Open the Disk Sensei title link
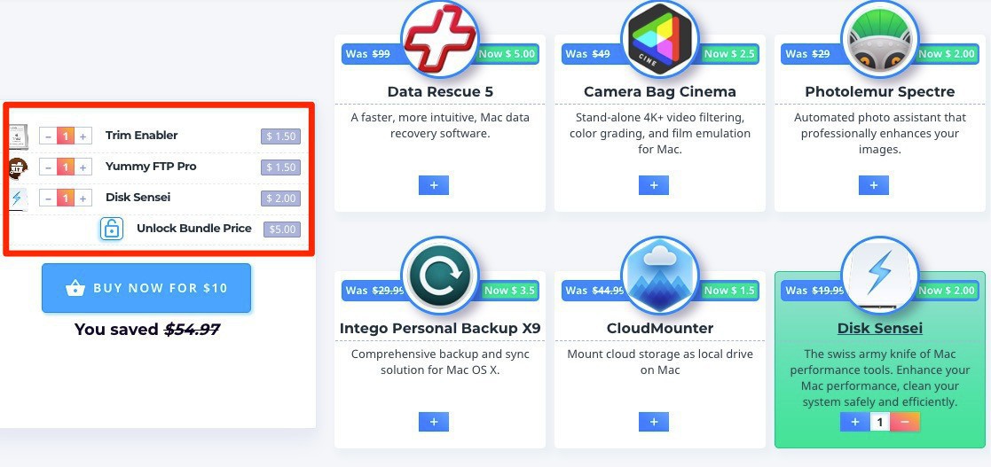 pyautogui.click(x=880, y=328)
